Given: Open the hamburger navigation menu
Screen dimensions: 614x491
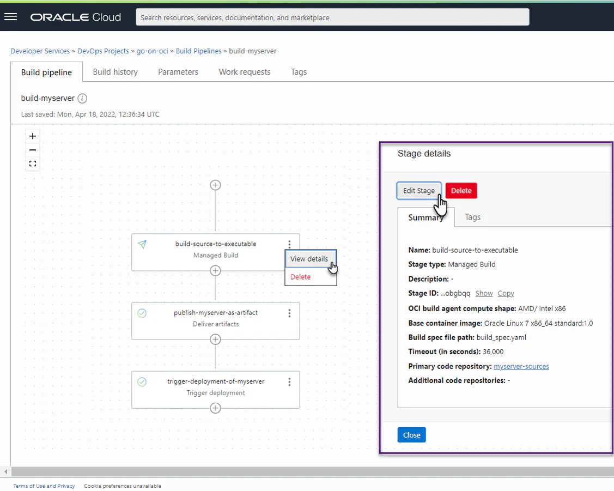Looking at the screenshot, I should [10, 17].
